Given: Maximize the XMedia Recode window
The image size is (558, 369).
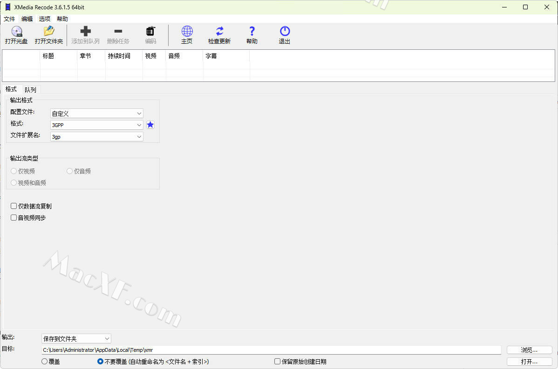Looking at the screenshot, I should point(525,7).
